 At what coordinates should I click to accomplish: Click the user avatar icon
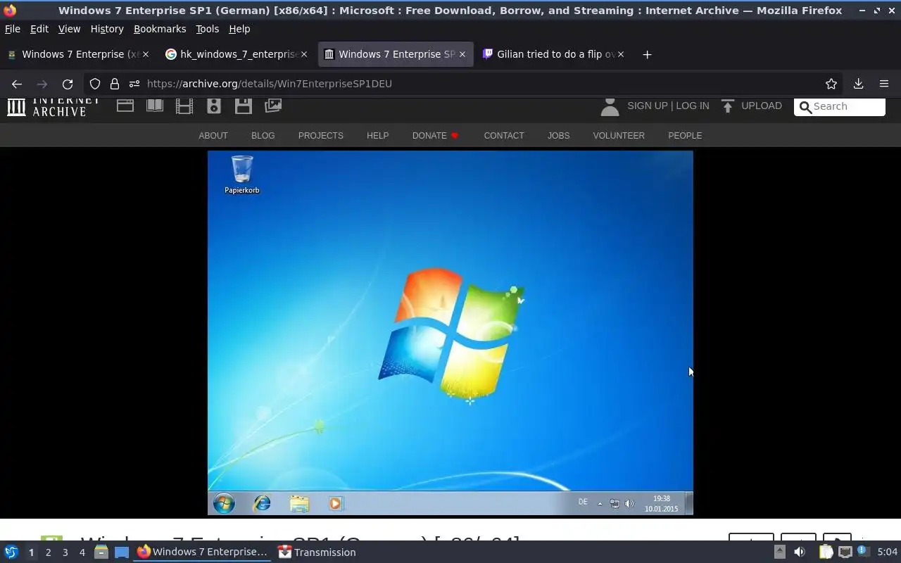pyautogui.click(x=610, y=106)
